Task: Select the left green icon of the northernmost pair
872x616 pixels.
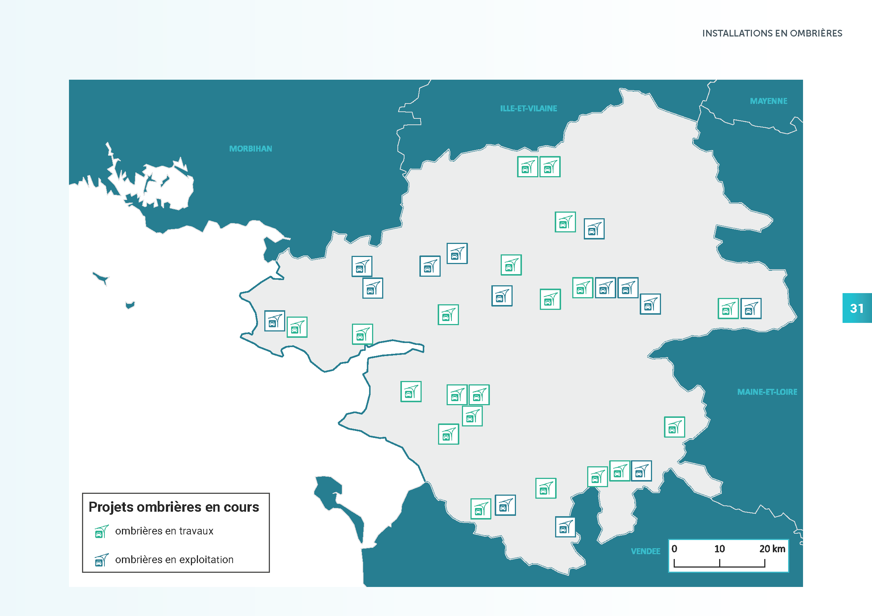Action: pos(528,167)
